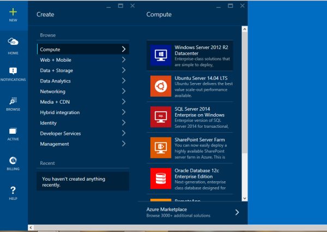The width and height of the screenshot is (327, 232).
Task: Open Ubuntu Server 14.04 LTS title
Action: 201,78
